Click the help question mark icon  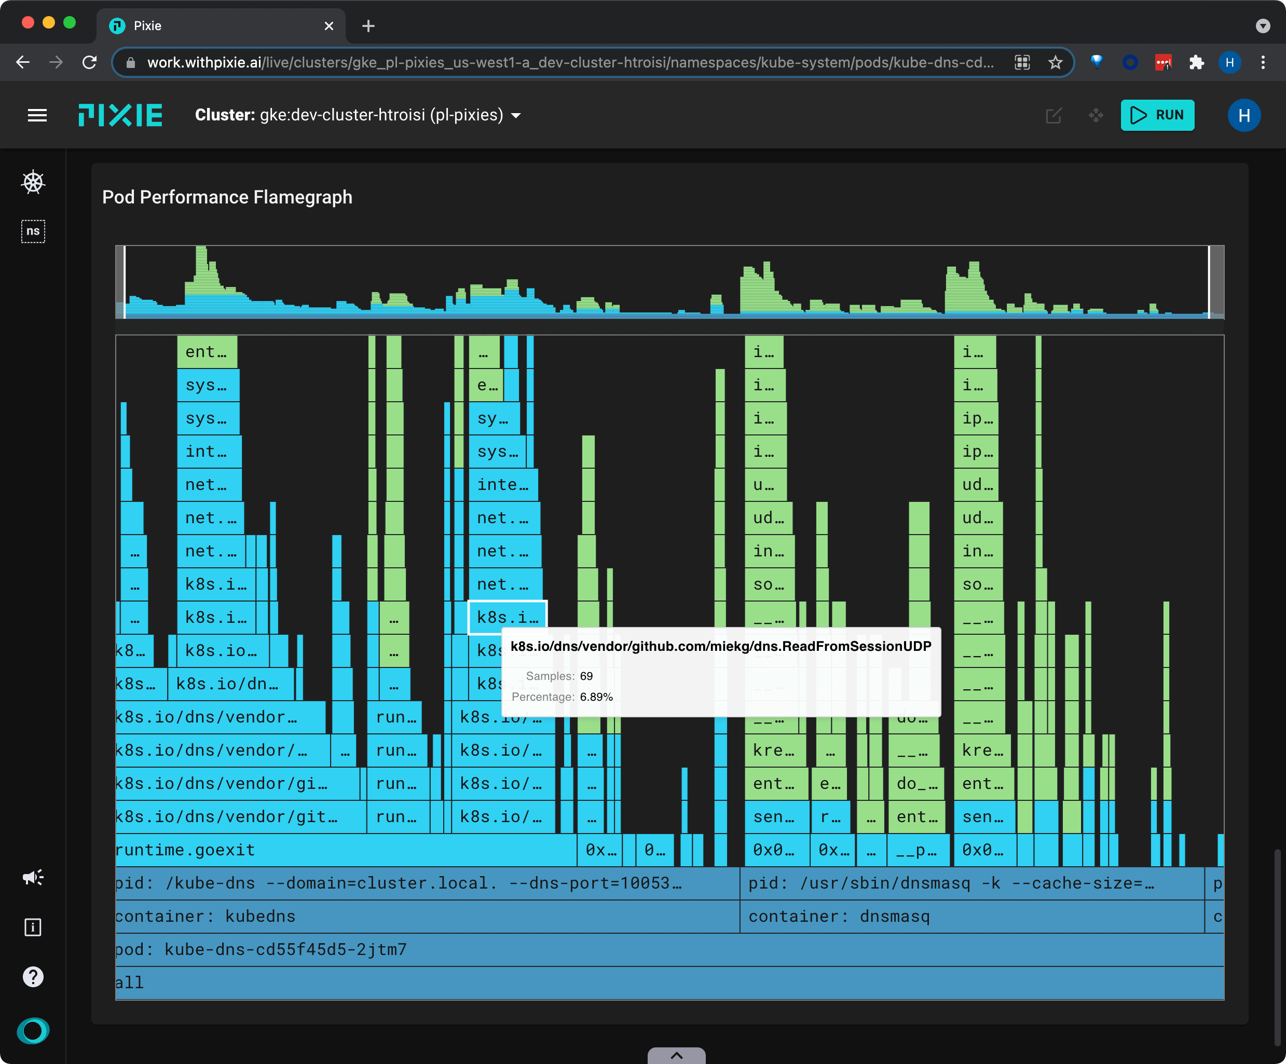[33, 976]
